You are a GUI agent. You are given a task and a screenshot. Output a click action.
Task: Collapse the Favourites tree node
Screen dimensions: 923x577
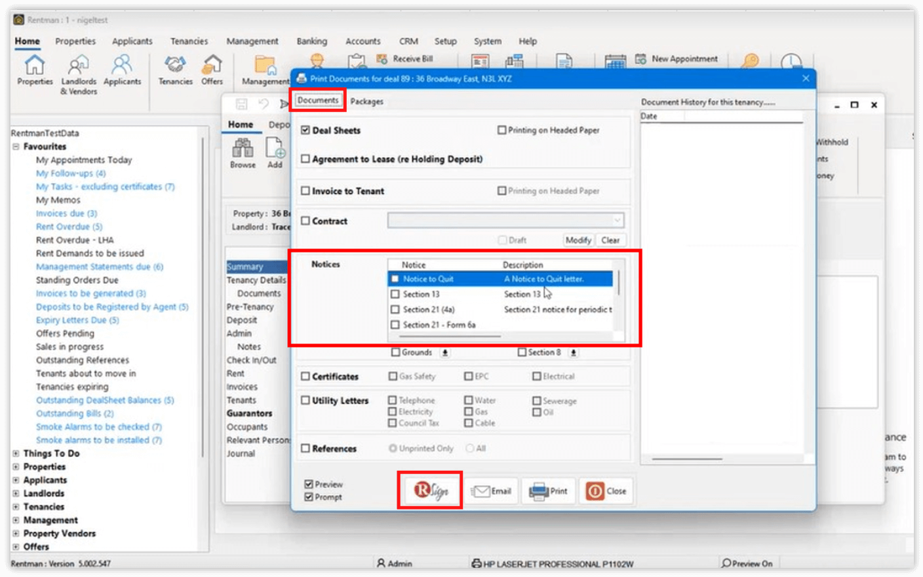coord(16,147)
